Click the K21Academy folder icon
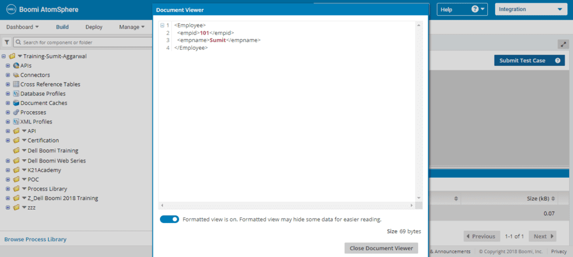 16,170
